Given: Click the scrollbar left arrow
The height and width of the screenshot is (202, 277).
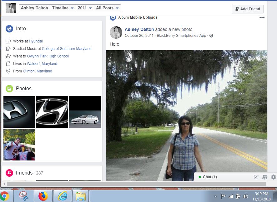Looking at the screenshot, I should point(4,184).
